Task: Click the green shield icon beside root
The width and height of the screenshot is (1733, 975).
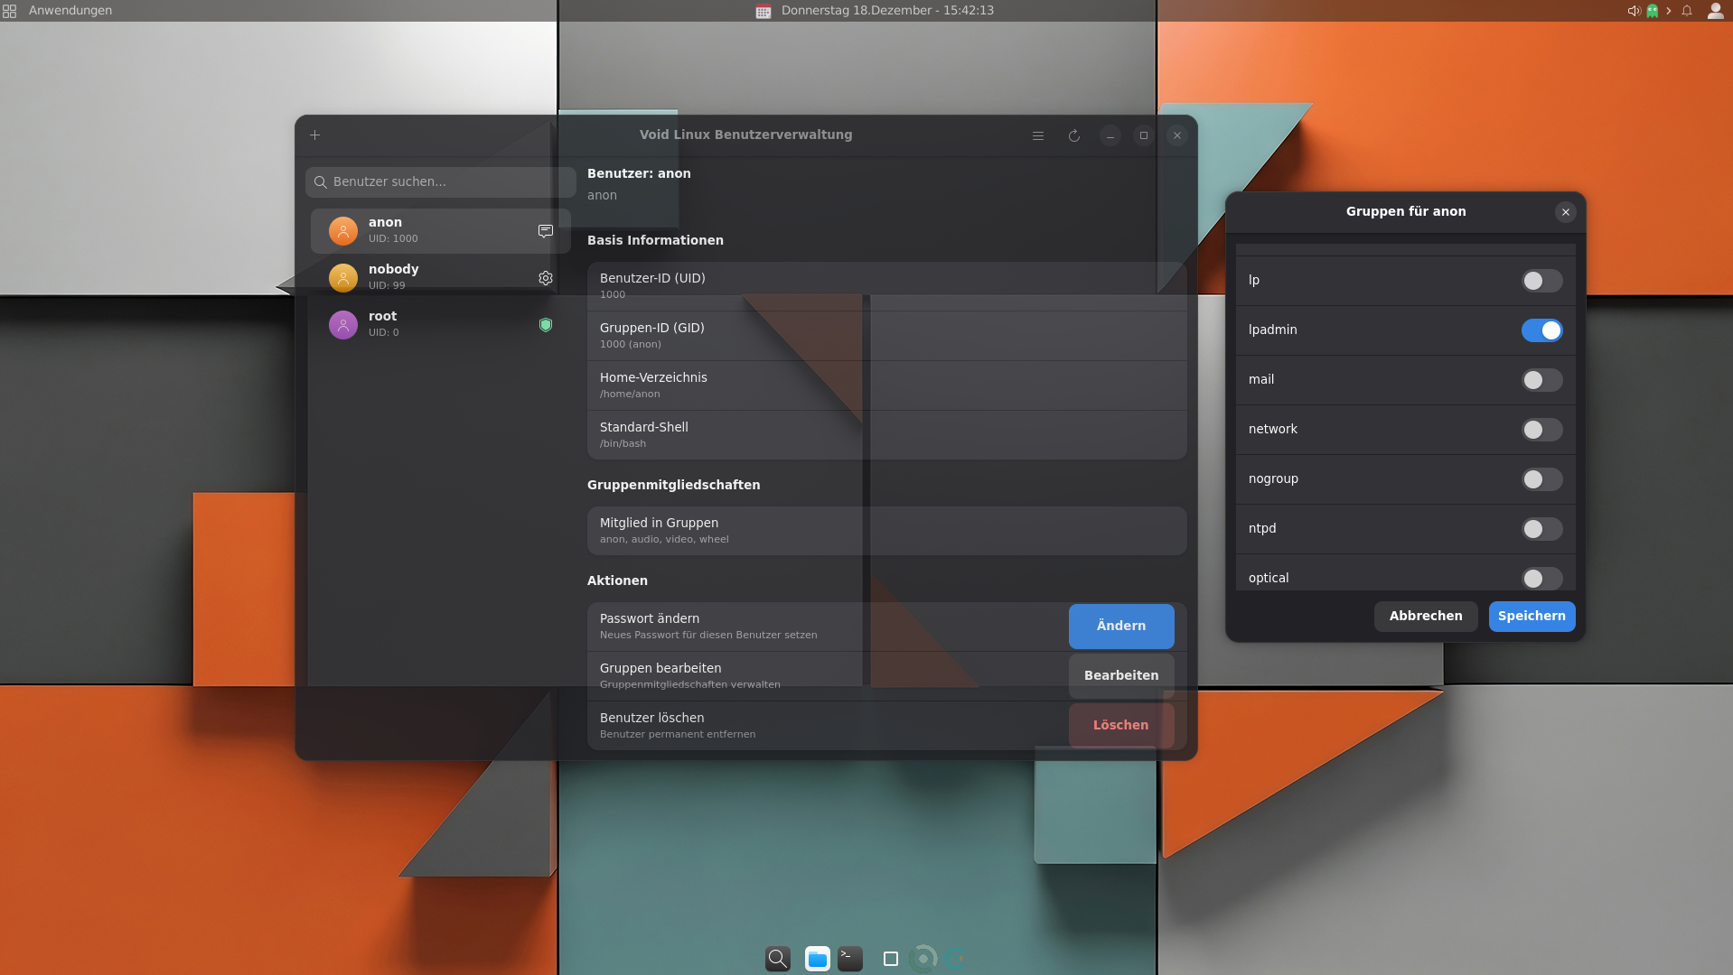Action: click(546, 325)
